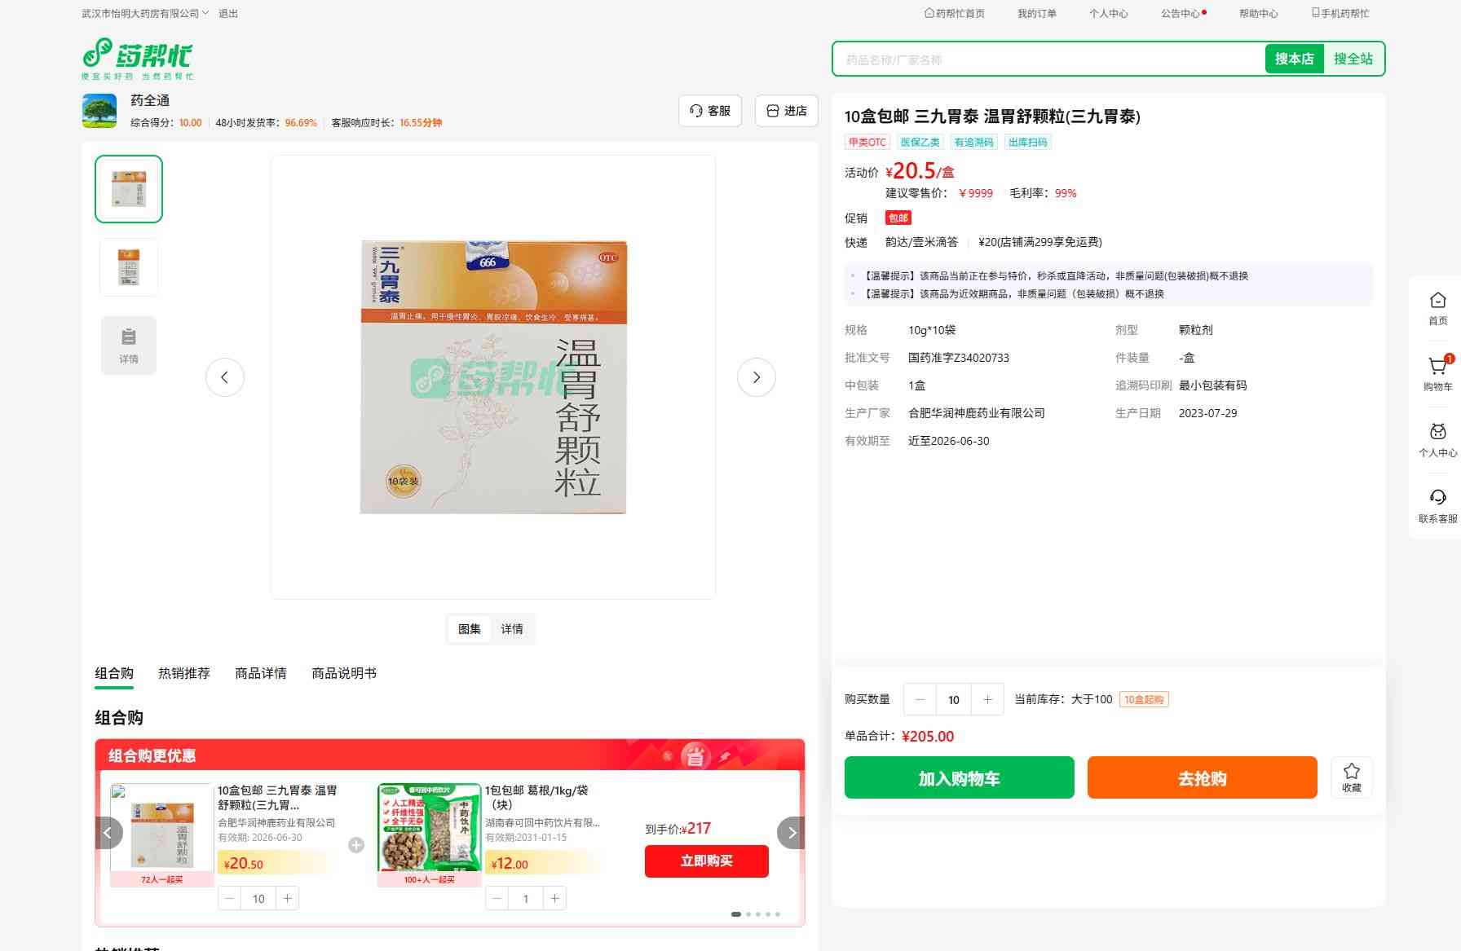1461x951 pixels.
Task: Click the green 加入购物车 button
Action: click(x=959, y=778)
